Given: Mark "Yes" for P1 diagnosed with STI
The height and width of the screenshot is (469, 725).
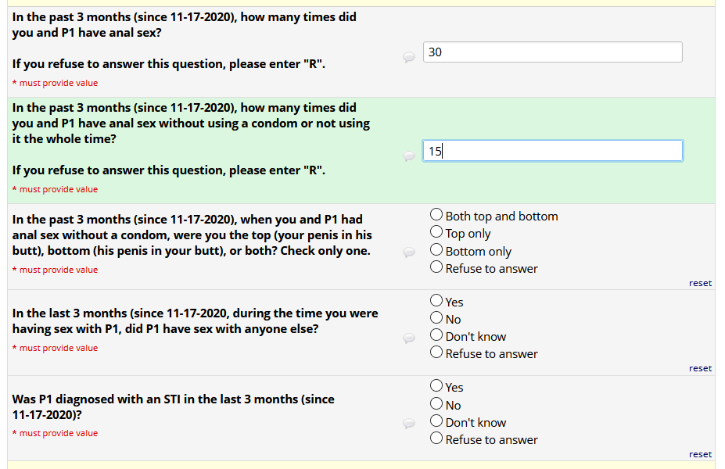Looking at the screenshot, I should [x=436, y=386].
